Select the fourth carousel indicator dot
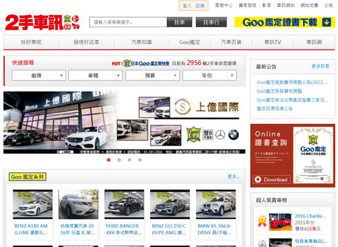The image size is (338, 247). (140, 160)
